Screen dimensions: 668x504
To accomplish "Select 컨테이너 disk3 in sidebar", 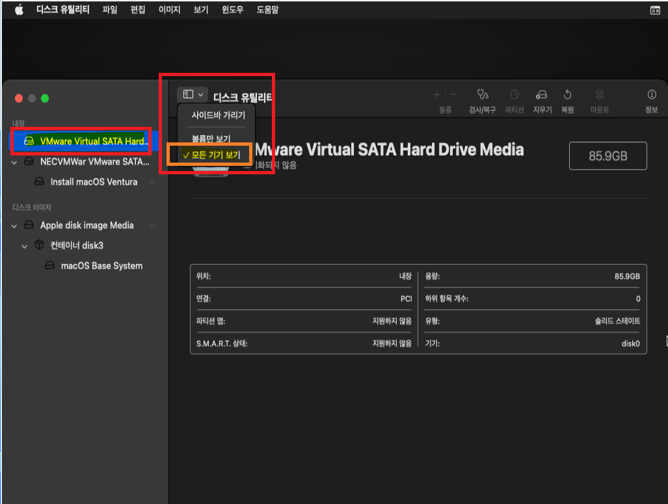I will (77, 245).
